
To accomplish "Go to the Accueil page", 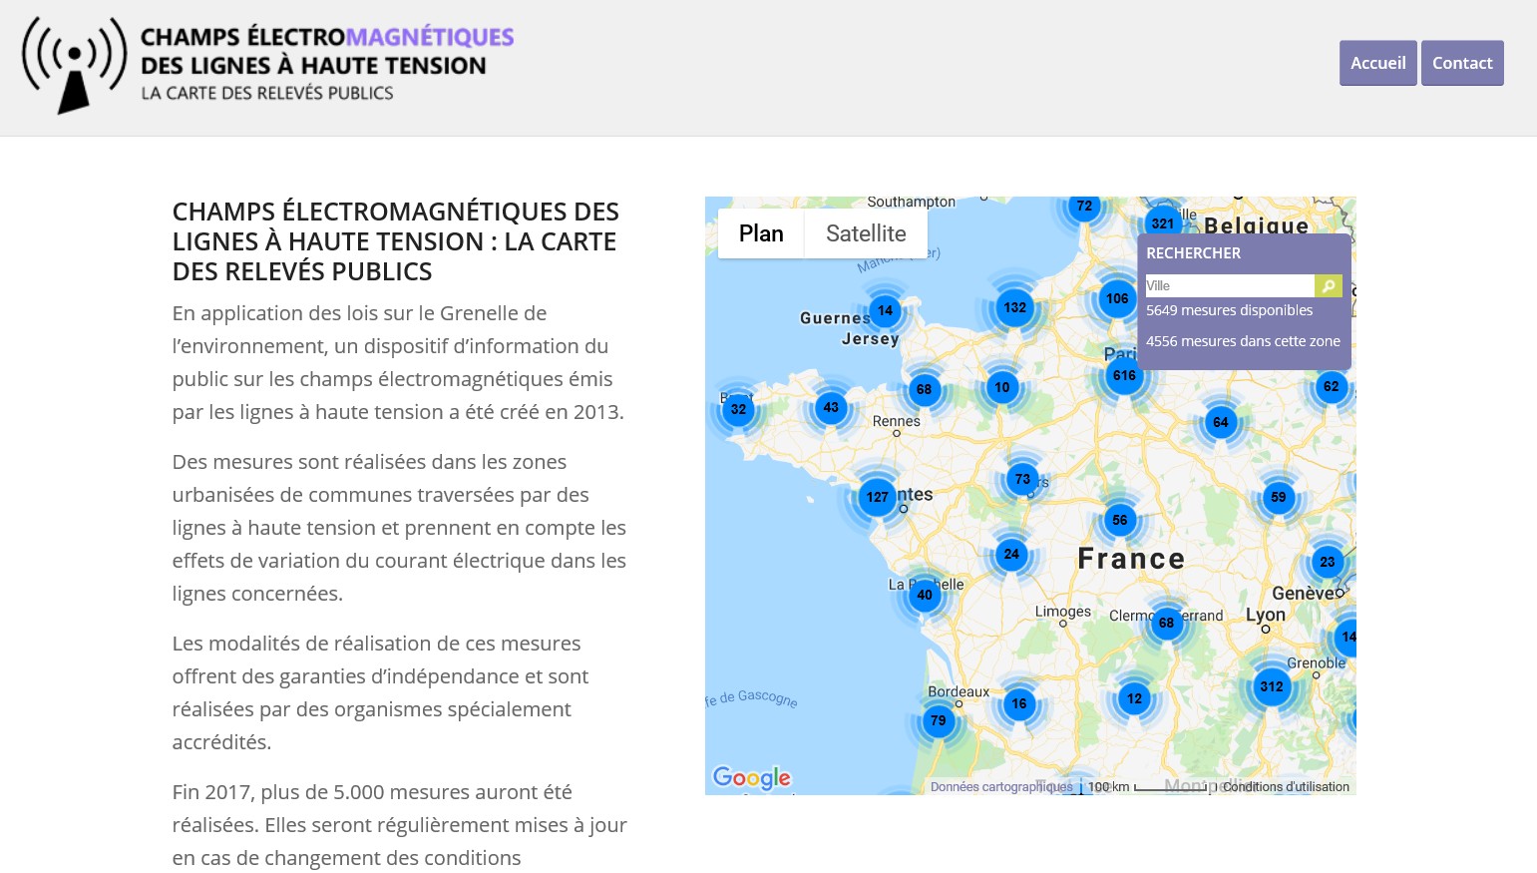I will pyautogui.click(x=1377, y=62).
